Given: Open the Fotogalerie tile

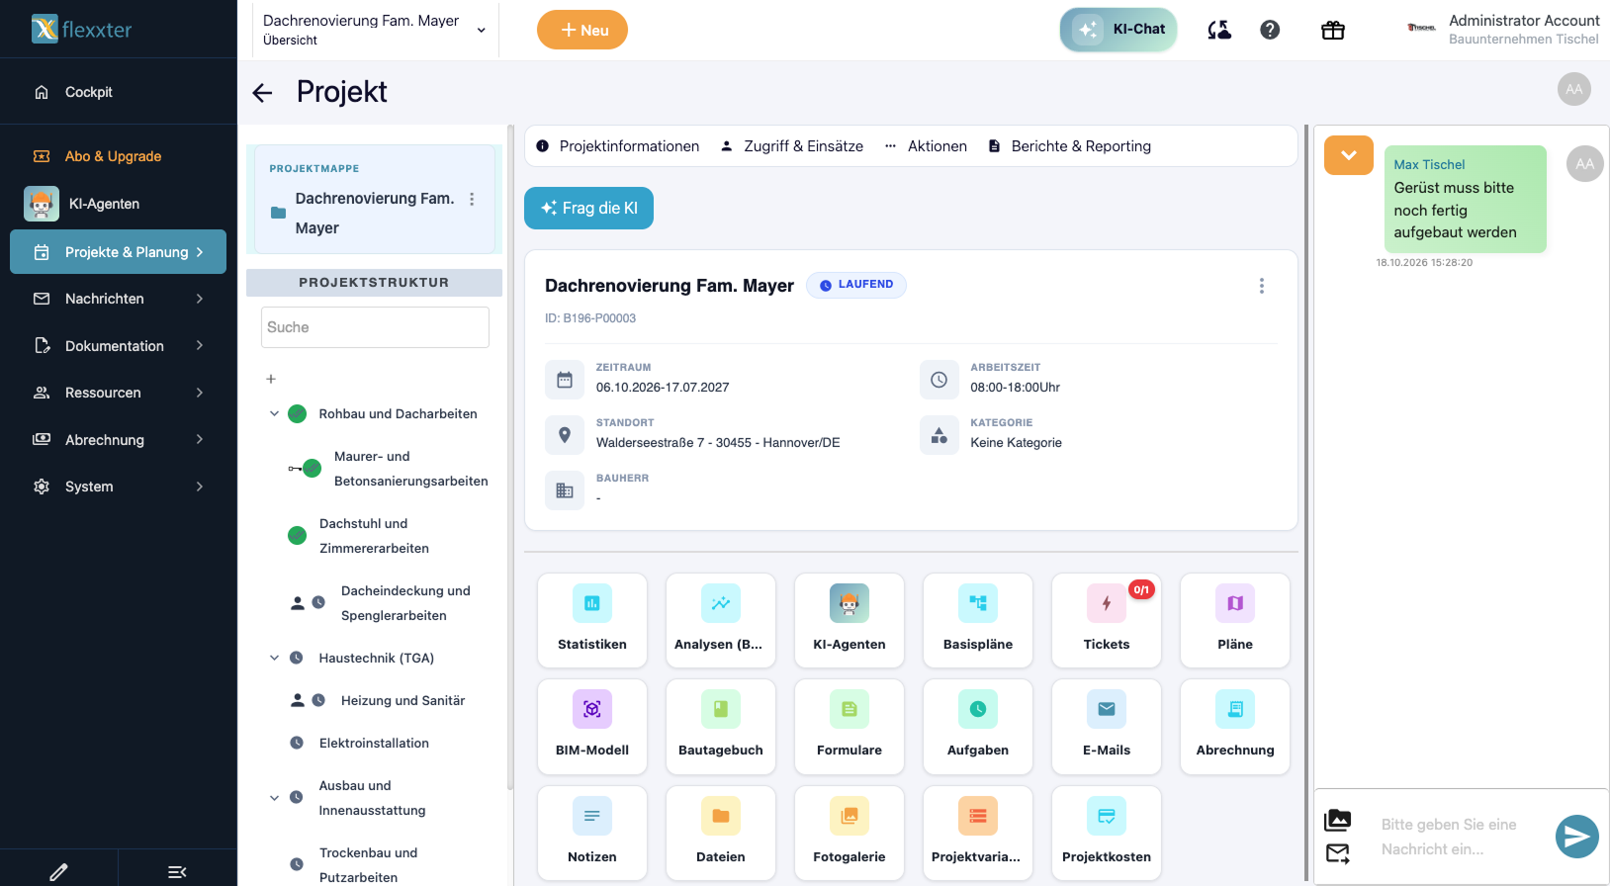Looking at the screenshot, I should (850, 833).
